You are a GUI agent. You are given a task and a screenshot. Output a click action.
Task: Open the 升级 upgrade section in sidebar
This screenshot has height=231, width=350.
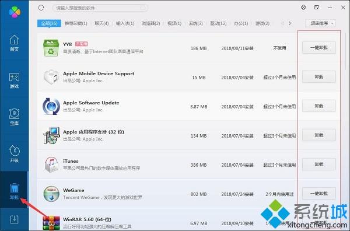(x=14, y=154)
